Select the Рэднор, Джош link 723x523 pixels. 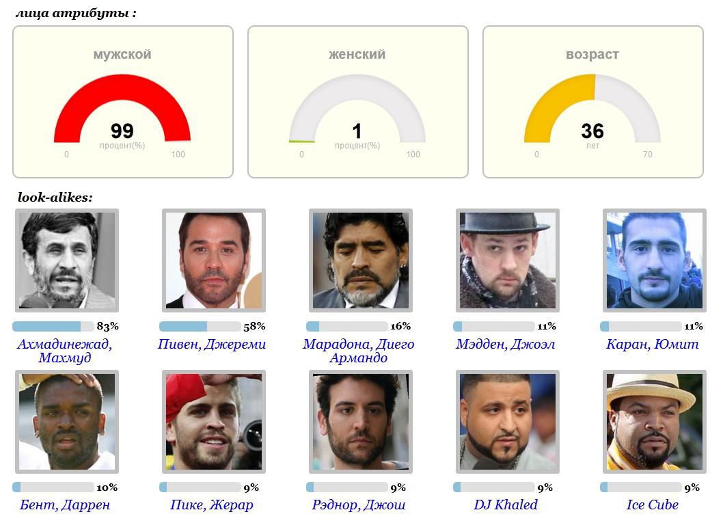(x=359, y=505)
